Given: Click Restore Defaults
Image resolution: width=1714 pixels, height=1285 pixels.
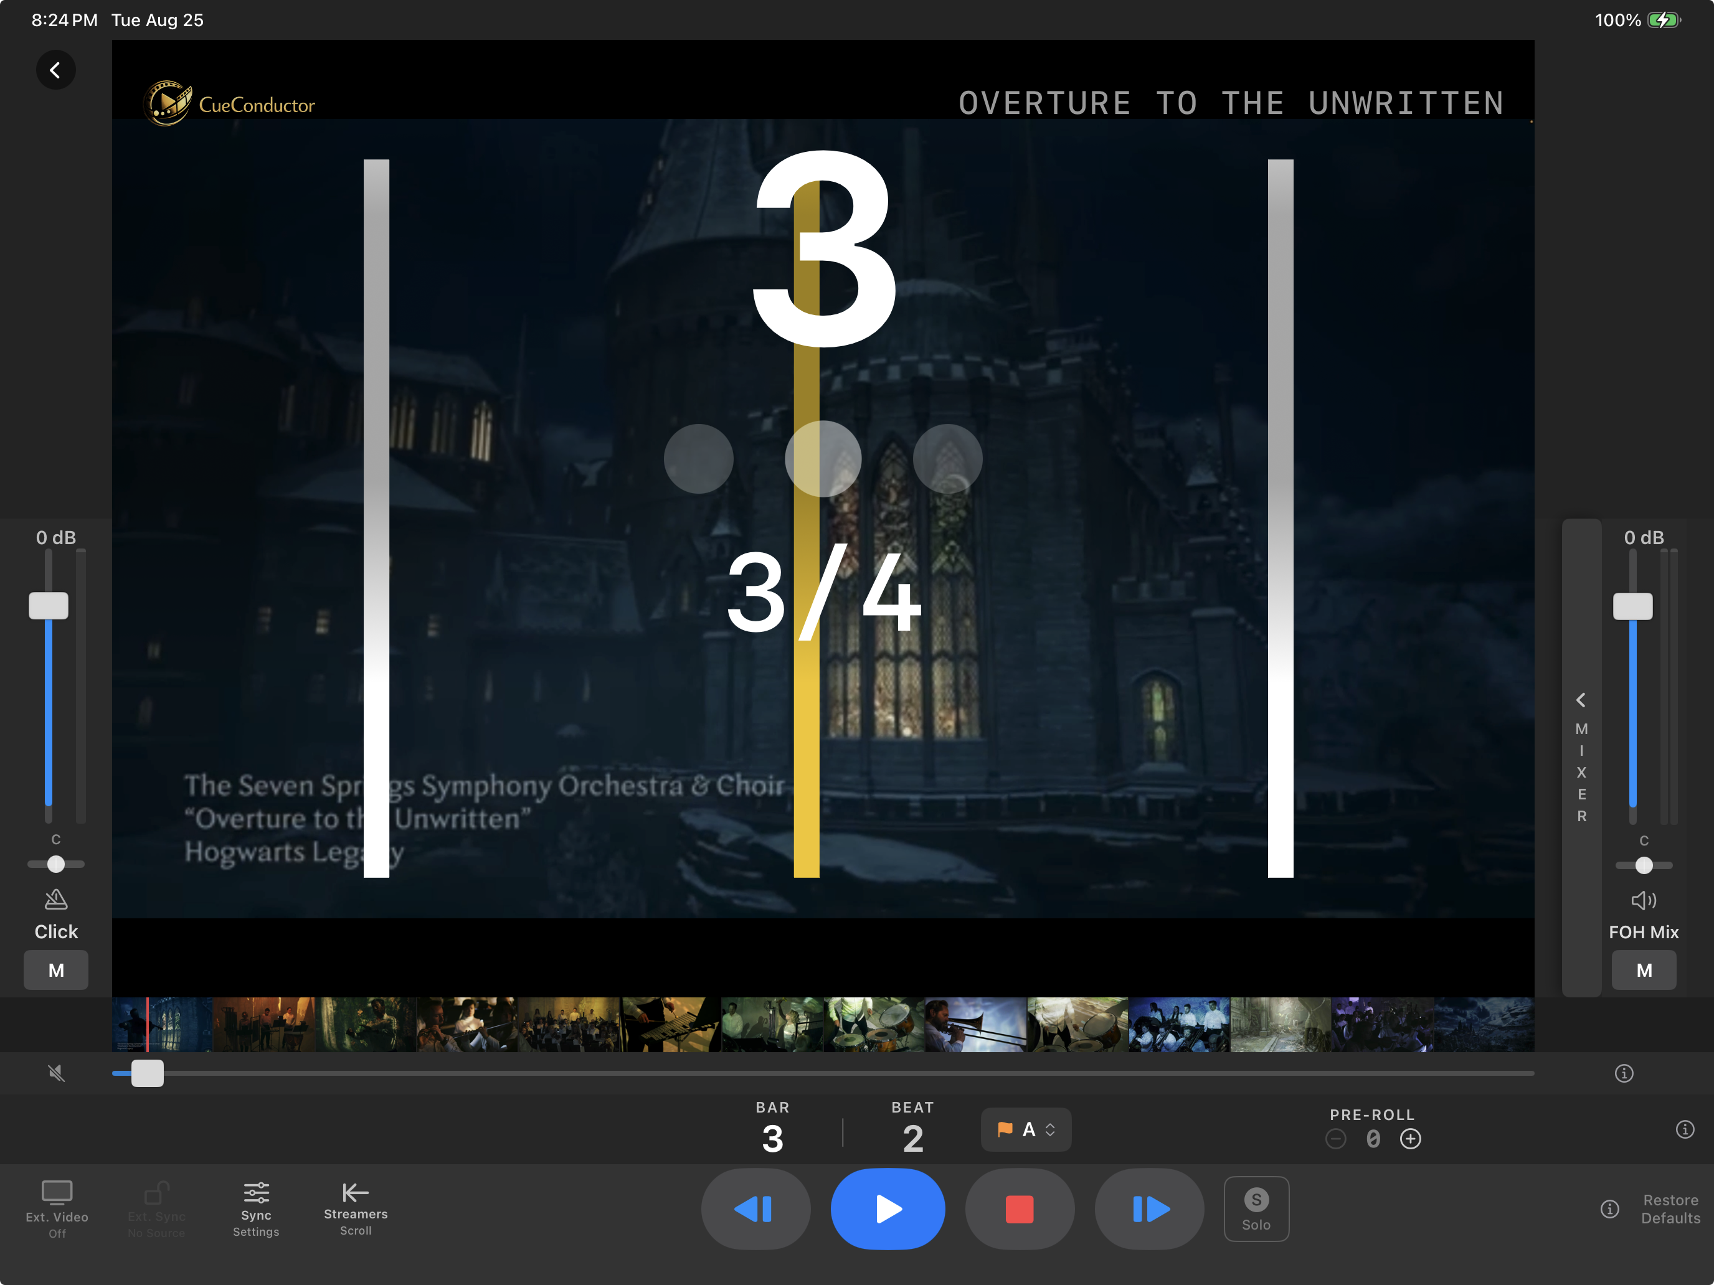Looking at the screenshot, I should 1670,1208.
